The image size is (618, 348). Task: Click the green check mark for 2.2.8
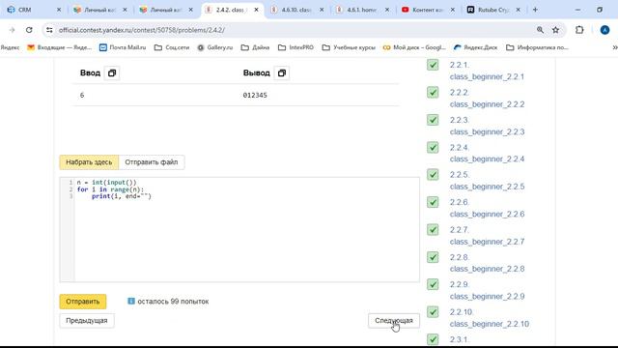tap(433, 257)
